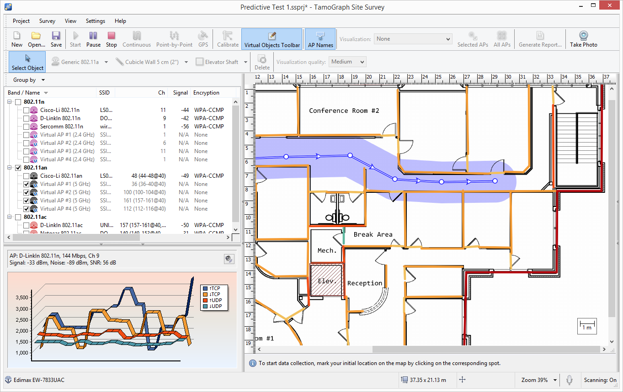Choose Continuous survey mode

click(137, 39)
